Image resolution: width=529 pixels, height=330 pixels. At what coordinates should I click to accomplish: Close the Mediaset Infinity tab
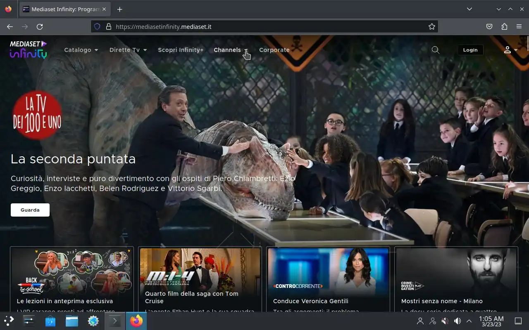tap(104, 9)
